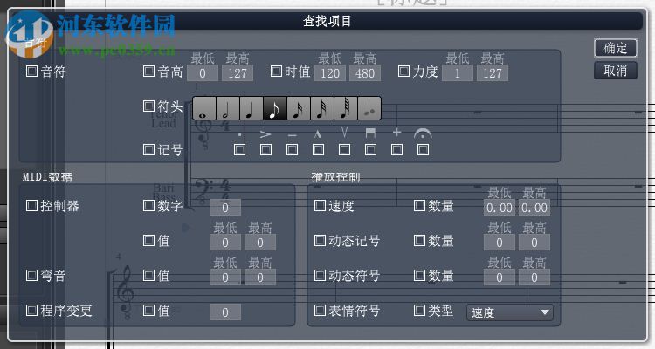Dismiss dialog with 取消 button
The image size is (655, 349).
(616, 71)
